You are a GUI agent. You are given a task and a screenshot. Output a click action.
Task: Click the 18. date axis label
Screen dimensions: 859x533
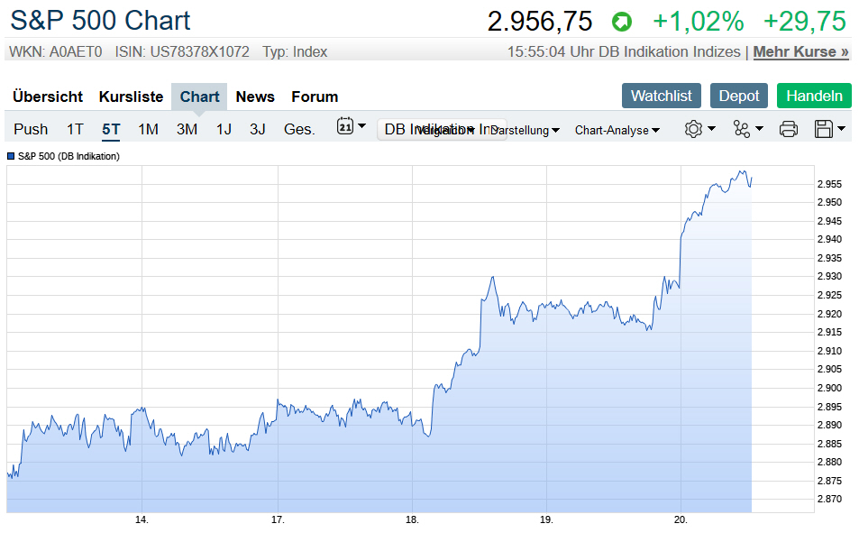[412, 519]
